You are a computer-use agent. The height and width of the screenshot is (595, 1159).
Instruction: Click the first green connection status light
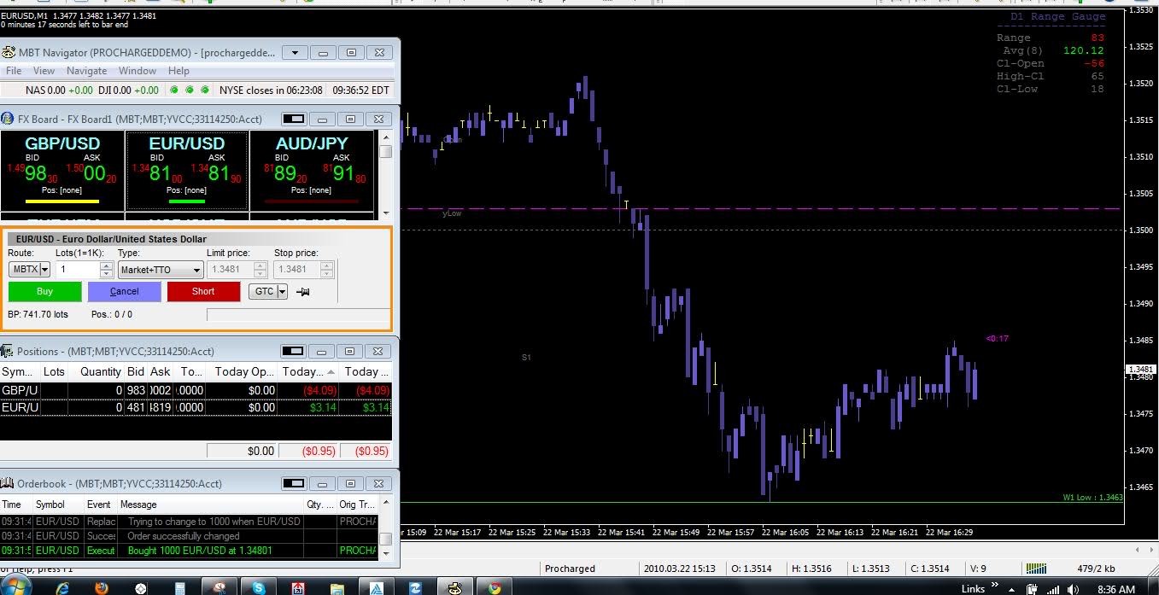[x=174, y=90]
